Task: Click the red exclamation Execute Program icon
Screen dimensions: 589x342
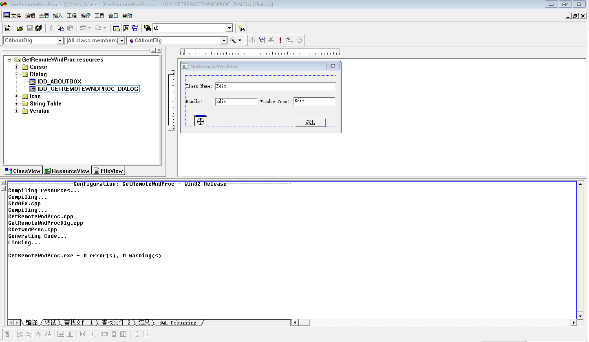Action: coord(280,40)
